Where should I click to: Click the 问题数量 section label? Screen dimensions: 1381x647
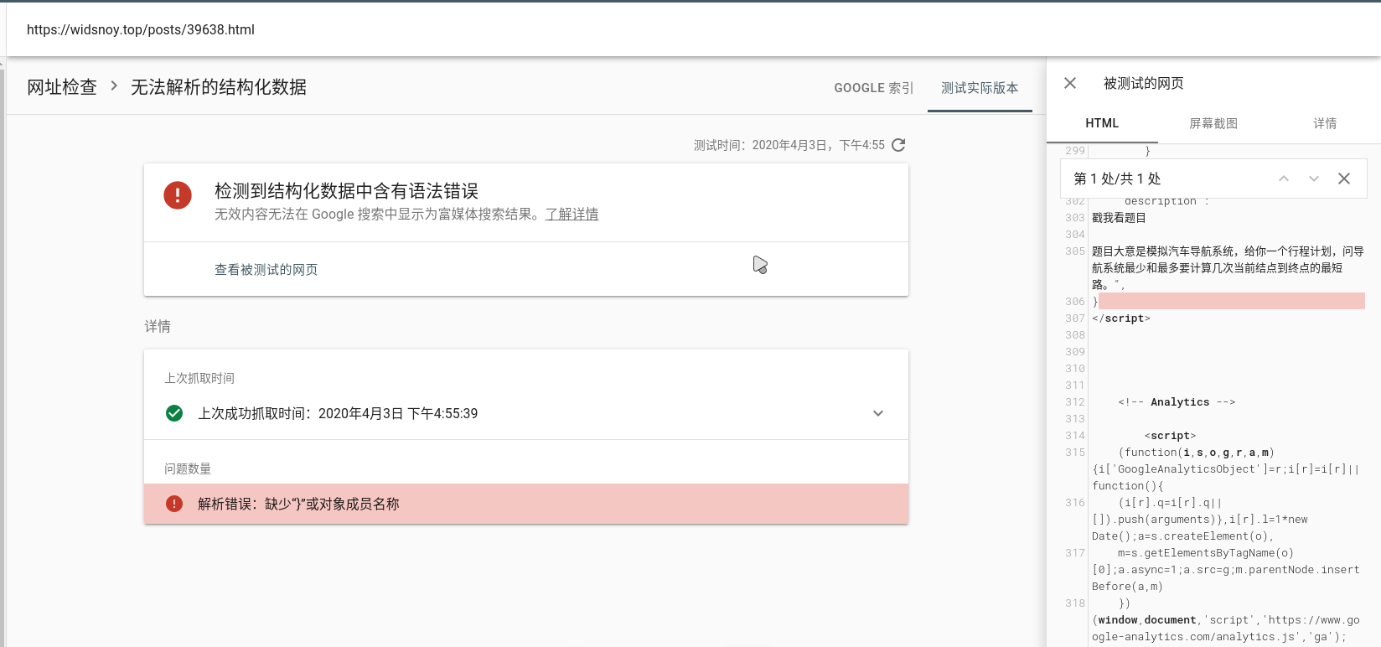(188, 468)
